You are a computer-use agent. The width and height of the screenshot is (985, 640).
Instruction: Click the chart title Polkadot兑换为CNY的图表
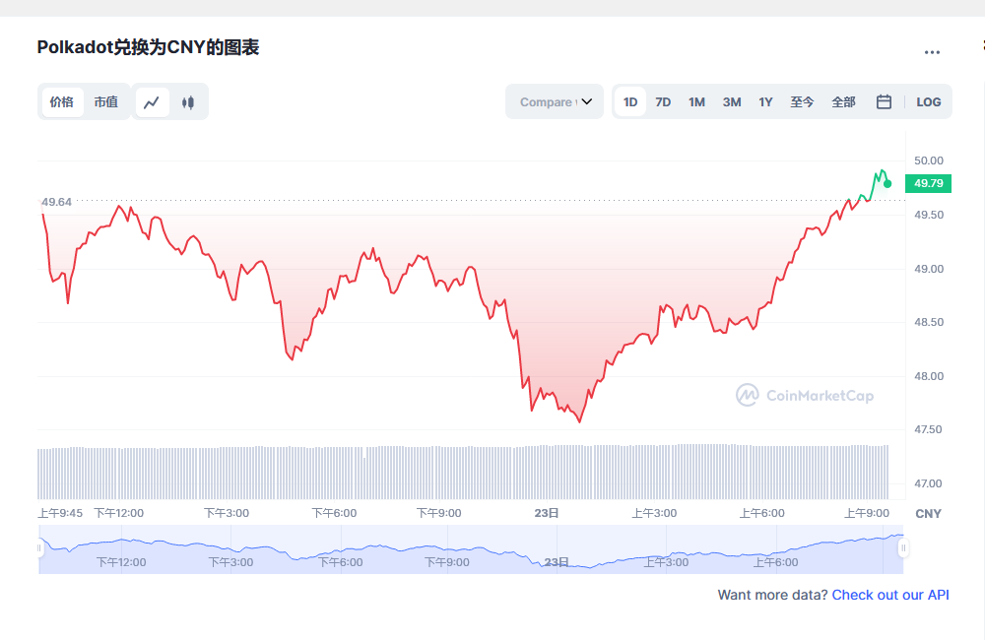point(149,47)
